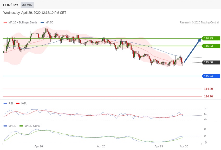This screenshot has width=221, height=150.
Task: Click the Apr 30 date axis label
Action: pos(184,146)
